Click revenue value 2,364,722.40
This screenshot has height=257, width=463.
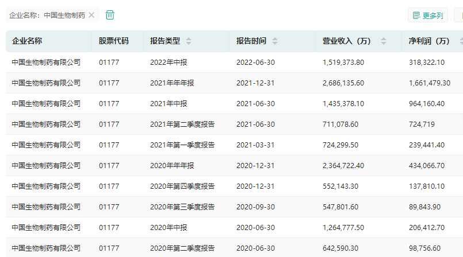(343, 165)
